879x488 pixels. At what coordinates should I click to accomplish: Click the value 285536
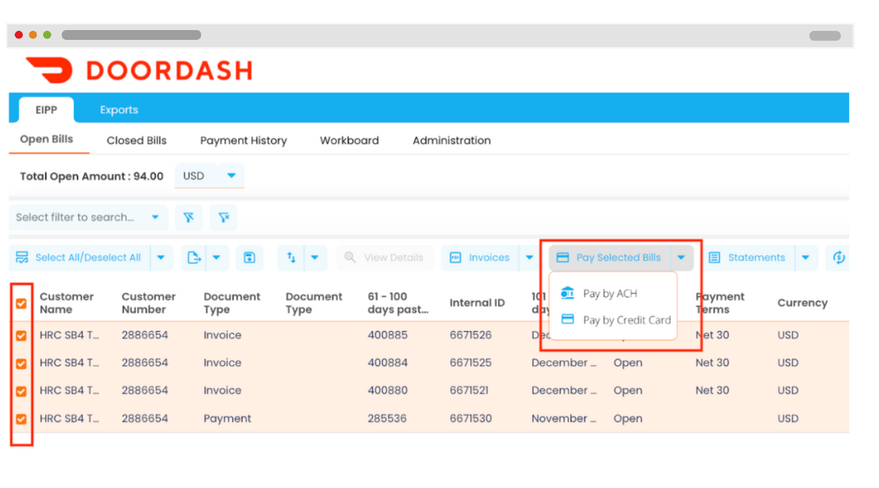point(387,419)
